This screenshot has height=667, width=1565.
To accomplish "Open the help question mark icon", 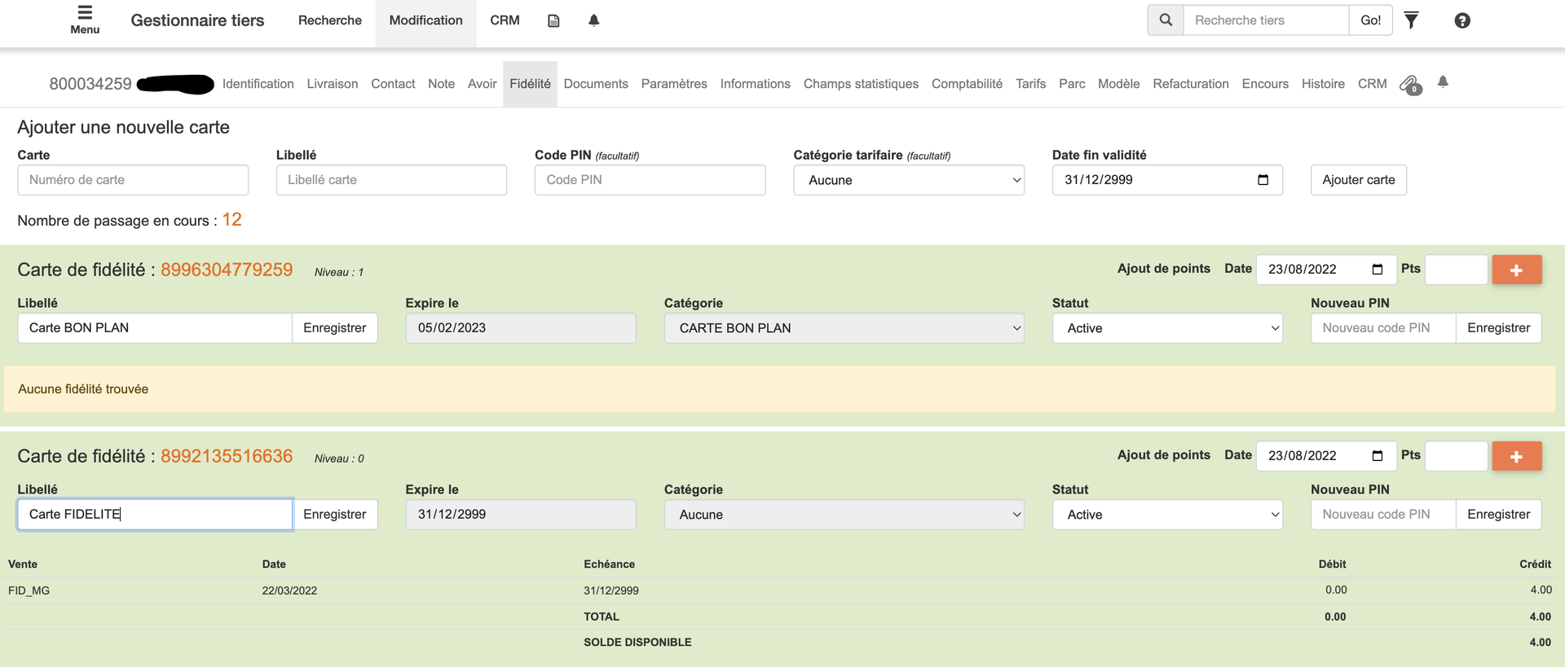I will tap(1462, 20).
